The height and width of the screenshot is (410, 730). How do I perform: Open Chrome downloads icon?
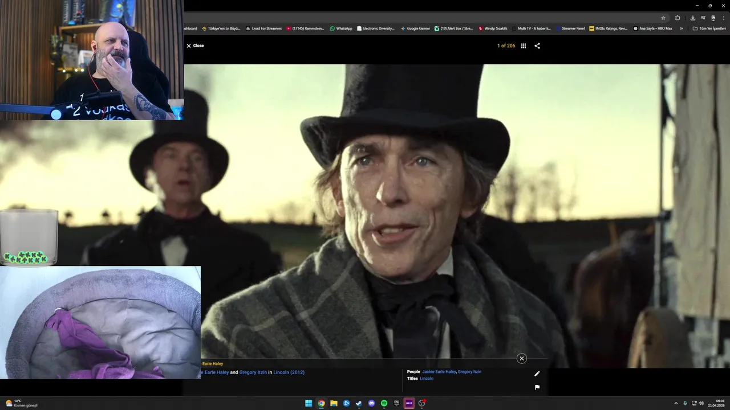692,18
